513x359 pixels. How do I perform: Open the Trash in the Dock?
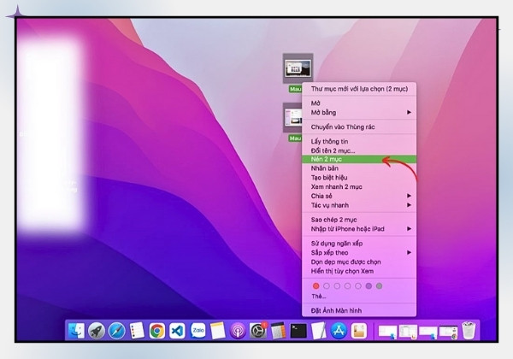pos(469,331)
